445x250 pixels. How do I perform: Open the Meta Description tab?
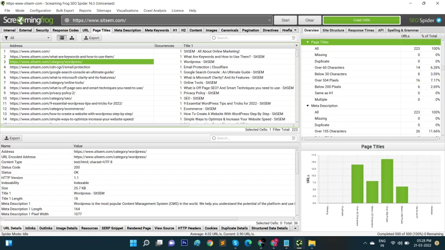coord(127,30)
